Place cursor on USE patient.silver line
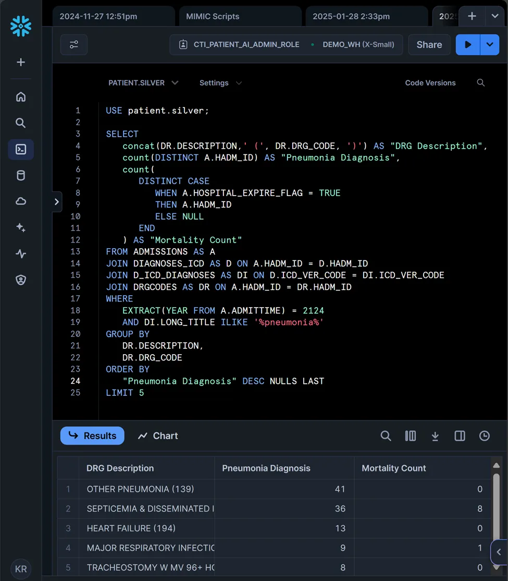 coord(157,111)
